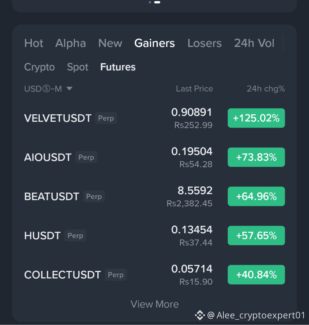Image resolution: width=309 pixels, height=325 pixels.
Task: Open the BEATUSDT pair
Action: click(x=51, y=196)
